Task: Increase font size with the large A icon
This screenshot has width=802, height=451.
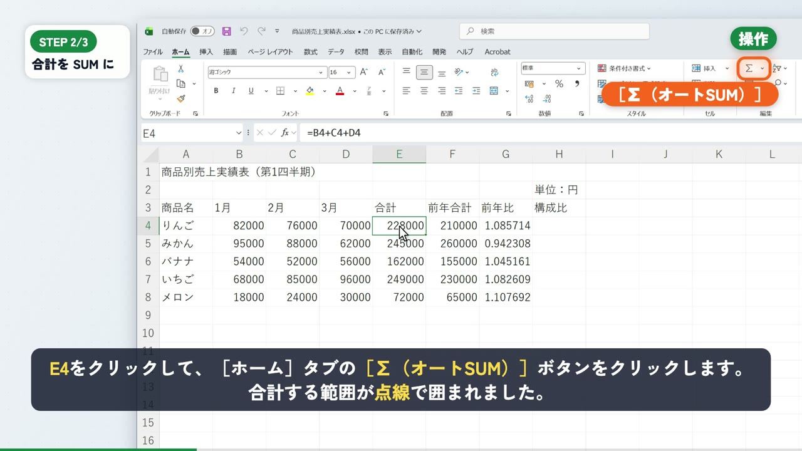Action: tap(364, 72)
